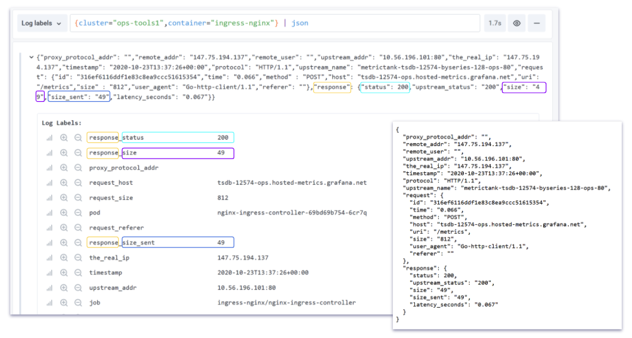Remove the query with minus button
The height and width of the screenshot is (338, 632).
point(536,23)
